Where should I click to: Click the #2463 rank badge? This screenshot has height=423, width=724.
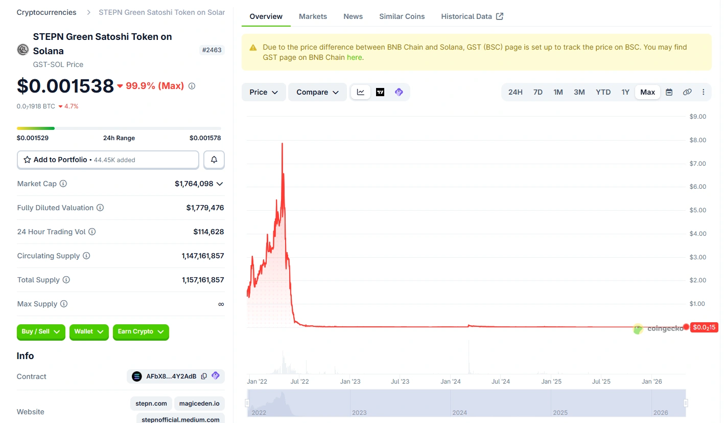(x=212, y=50)
